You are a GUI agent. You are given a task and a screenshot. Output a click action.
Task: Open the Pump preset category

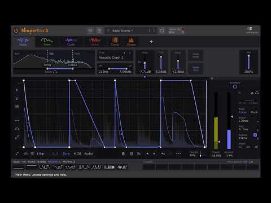[32, 162]
